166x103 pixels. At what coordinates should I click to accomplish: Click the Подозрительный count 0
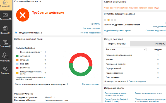(158, 68)
